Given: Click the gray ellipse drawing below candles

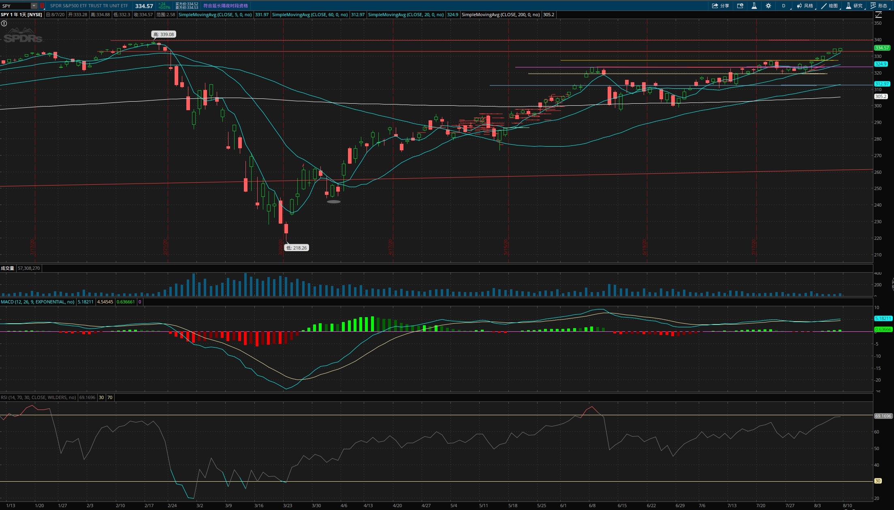Looking at the screenshot, I should tap(334, 202).
